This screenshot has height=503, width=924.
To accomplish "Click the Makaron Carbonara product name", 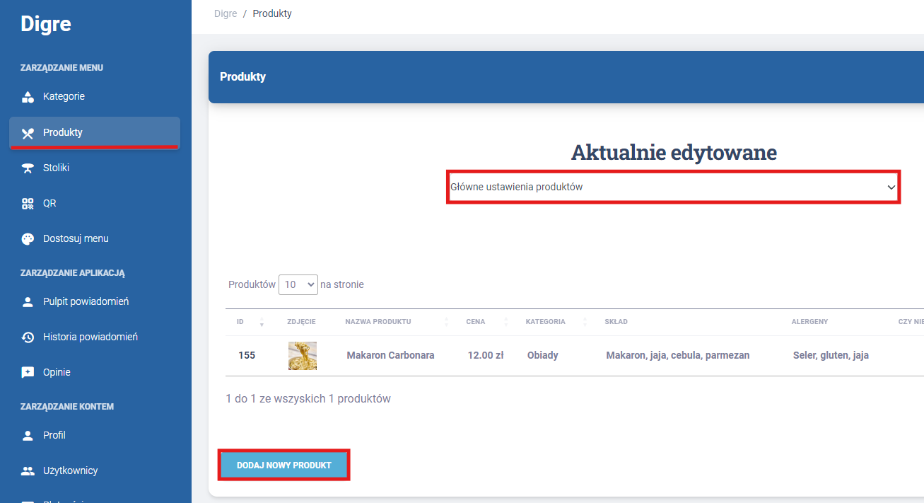I will (x=390, y=355).
